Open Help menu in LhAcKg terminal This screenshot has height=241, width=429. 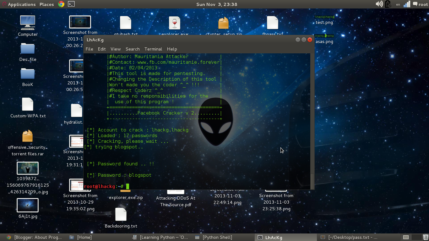tap(172, 49)
